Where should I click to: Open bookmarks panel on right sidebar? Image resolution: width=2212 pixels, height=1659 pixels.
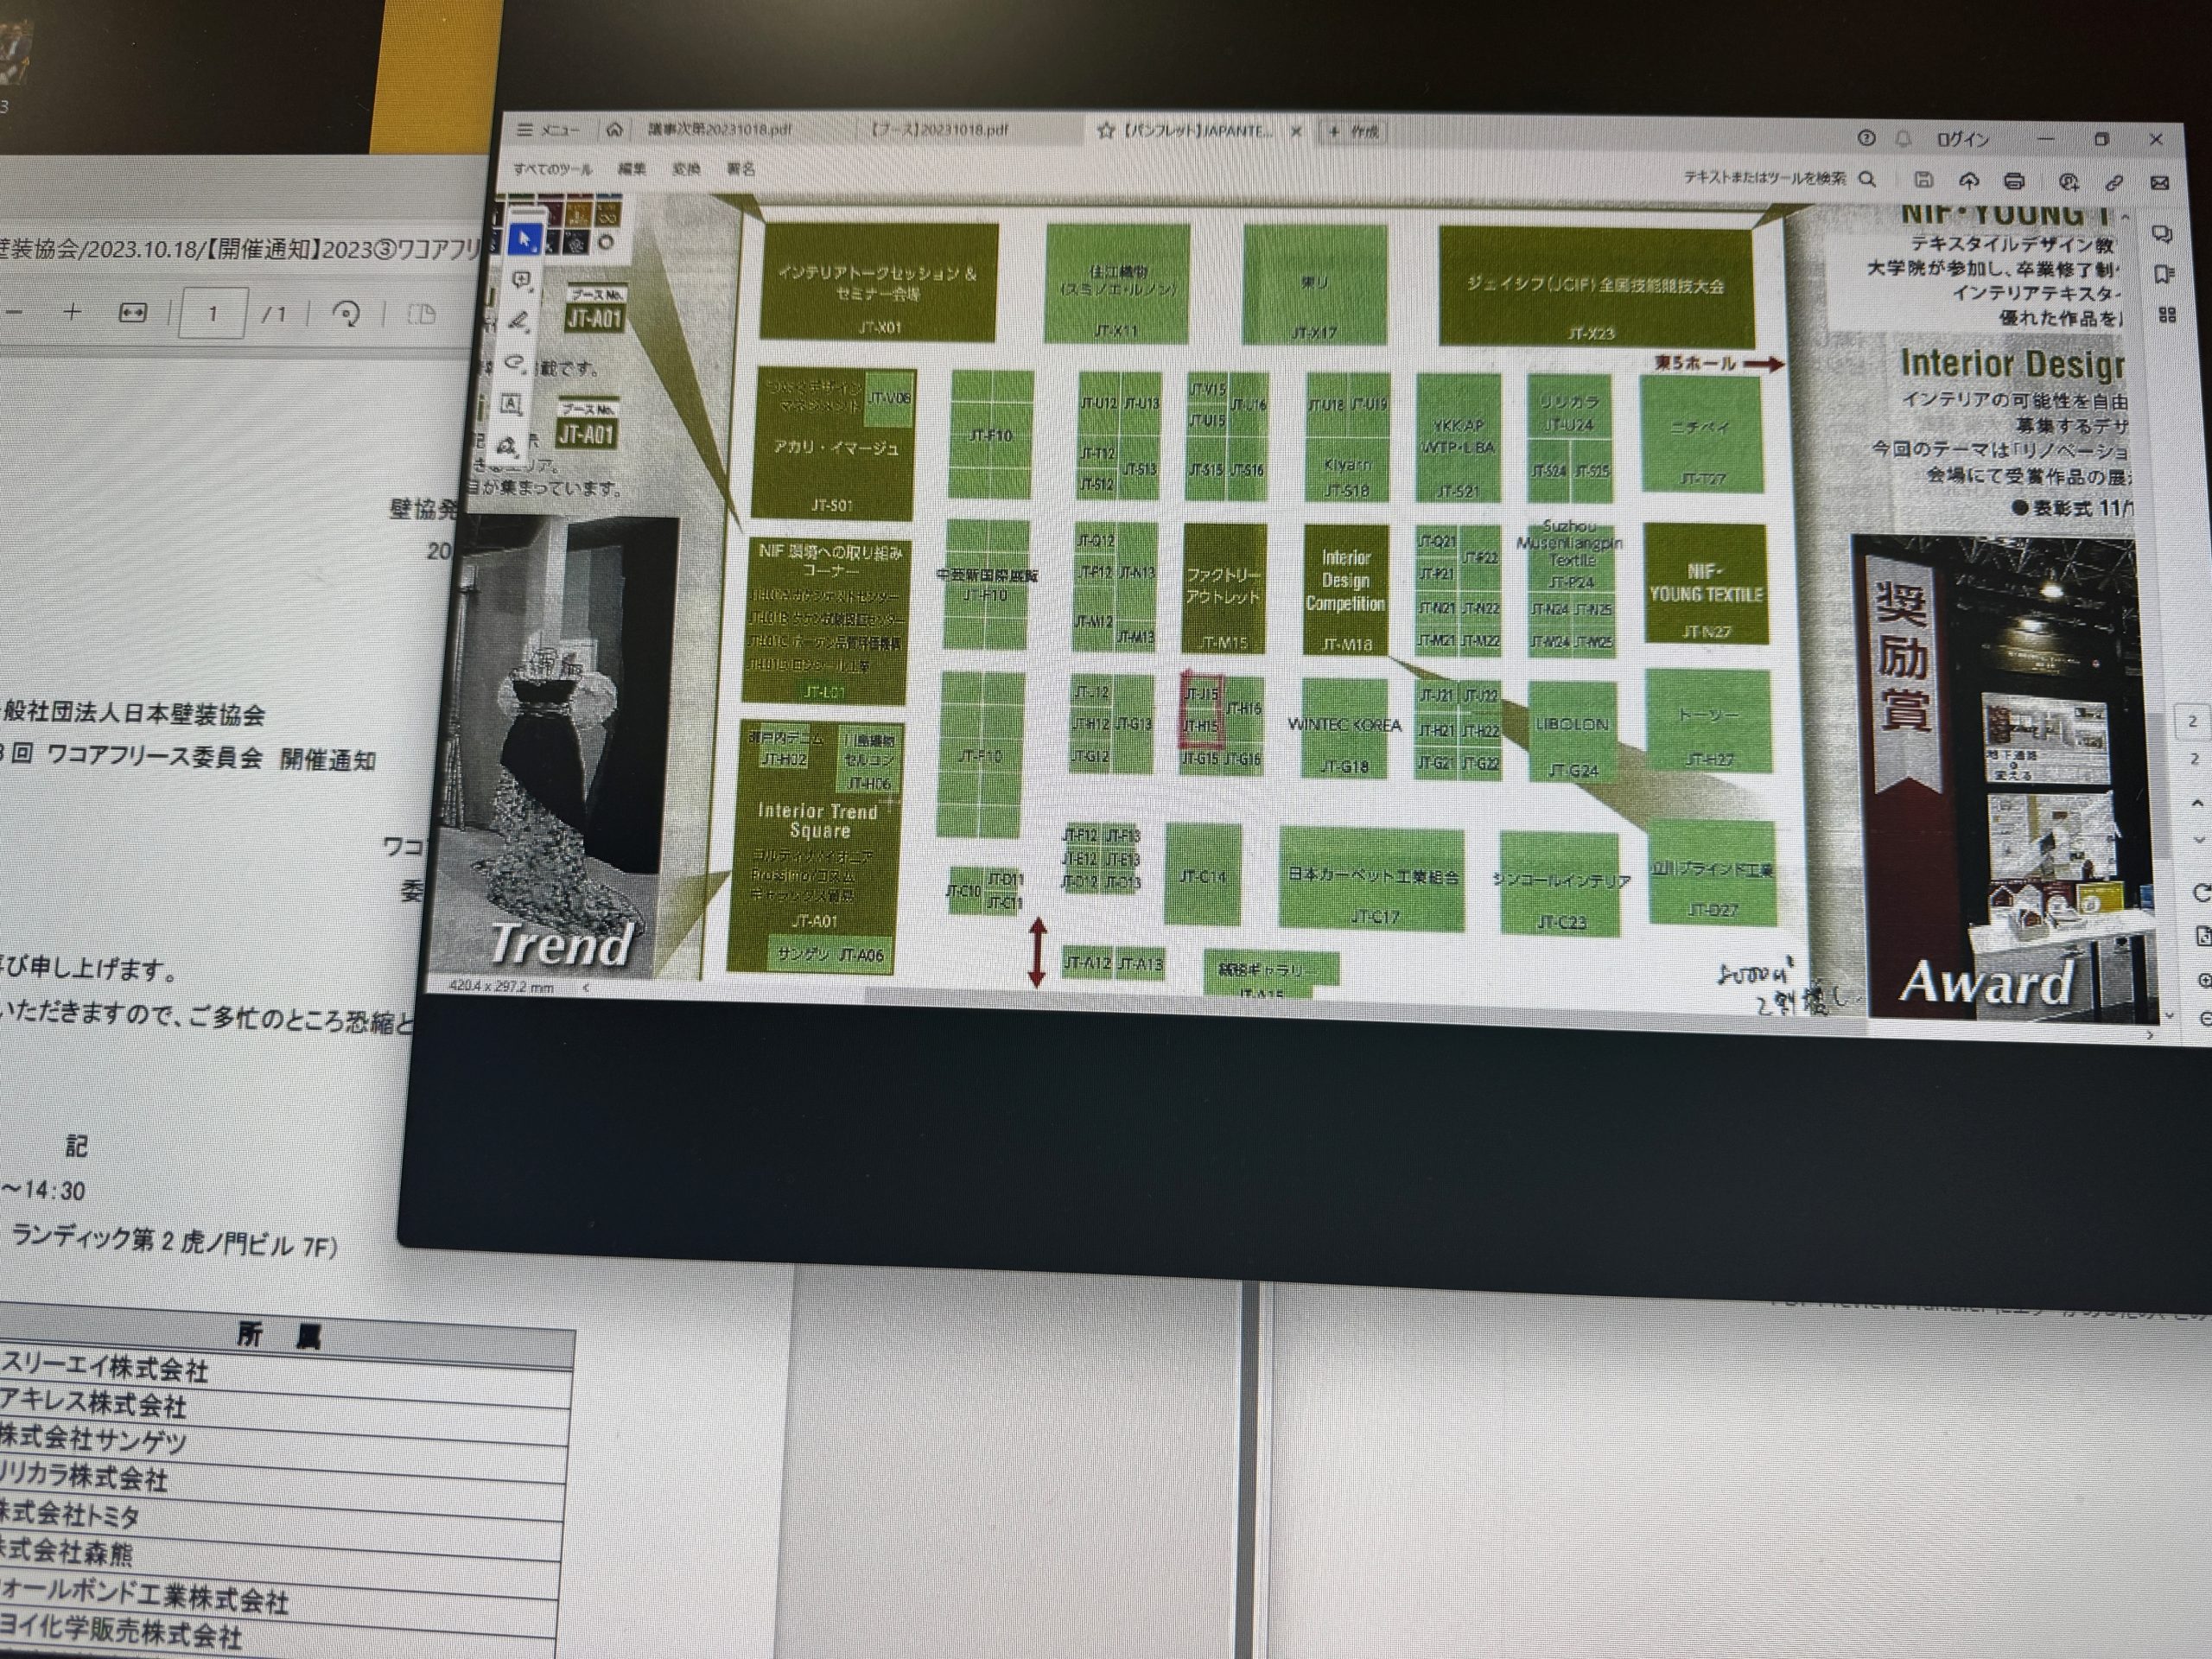click(2165, 274)
